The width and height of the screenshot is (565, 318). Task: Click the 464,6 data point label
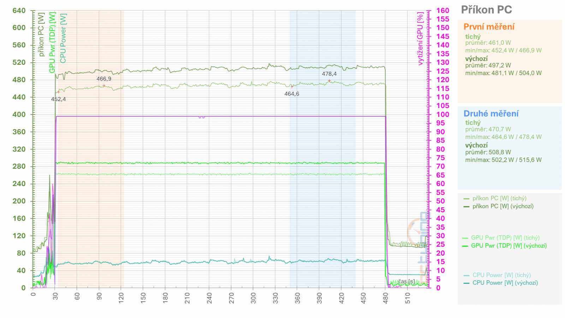(292, 94)
